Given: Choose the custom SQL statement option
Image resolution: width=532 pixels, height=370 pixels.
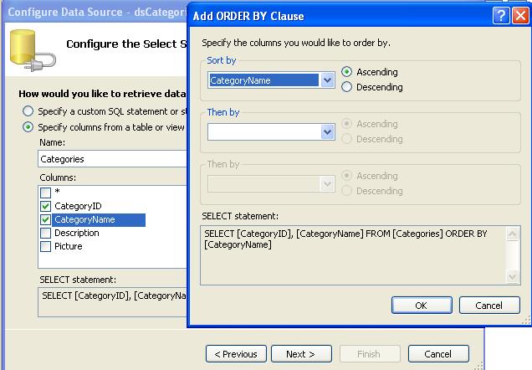Looking at the screenshot, I should pyautogui.click(x=28, y=111).
